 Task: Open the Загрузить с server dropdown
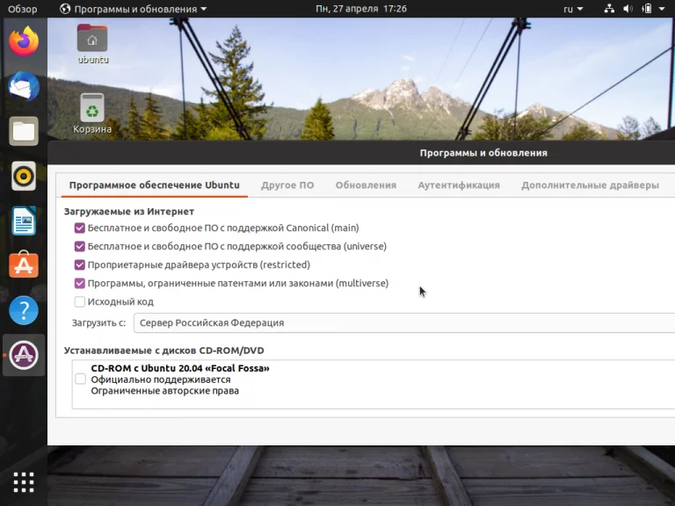(x=403, y=322)
